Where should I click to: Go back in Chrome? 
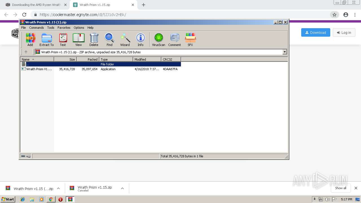coord(6,15)
